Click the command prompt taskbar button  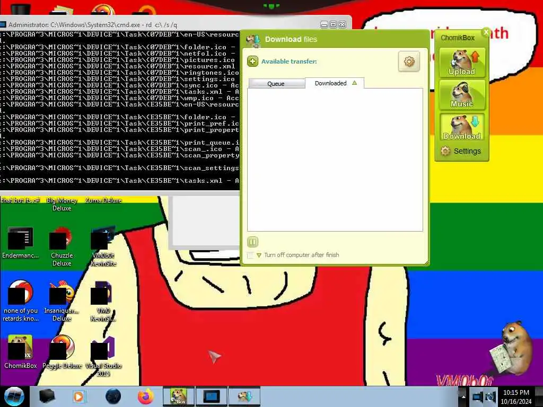point(212,396)
